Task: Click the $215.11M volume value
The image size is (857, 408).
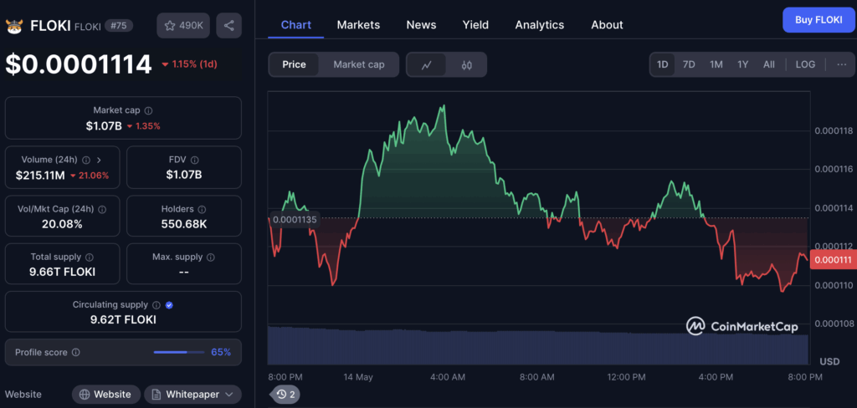Action: point(40,176)
